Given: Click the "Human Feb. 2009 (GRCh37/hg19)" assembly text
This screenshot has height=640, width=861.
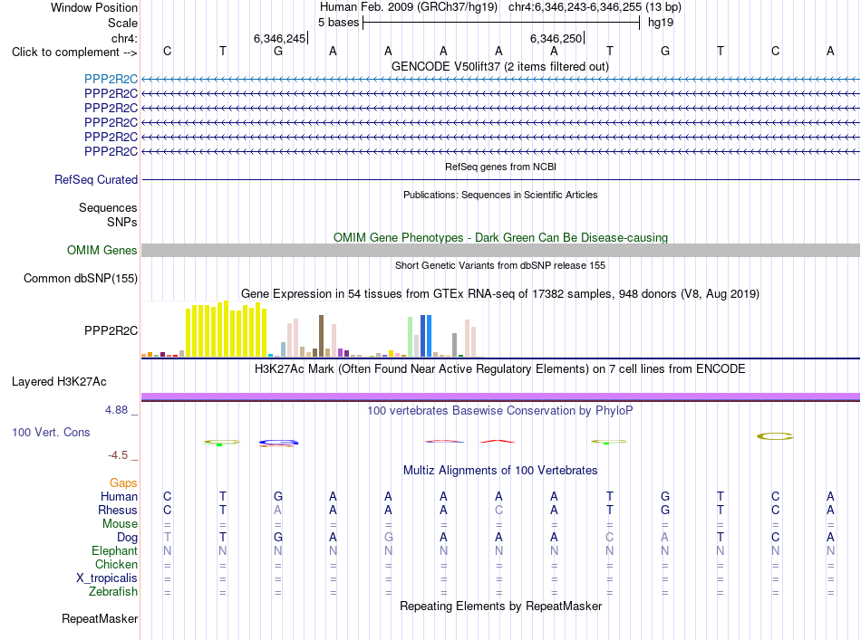Looking at the screenshot, I should tap(409, 7).
